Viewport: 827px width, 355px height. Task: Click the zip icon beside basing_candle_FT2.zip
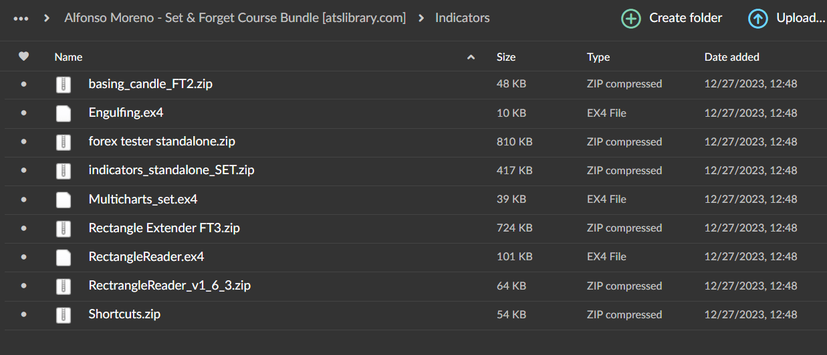pos(64,85)
